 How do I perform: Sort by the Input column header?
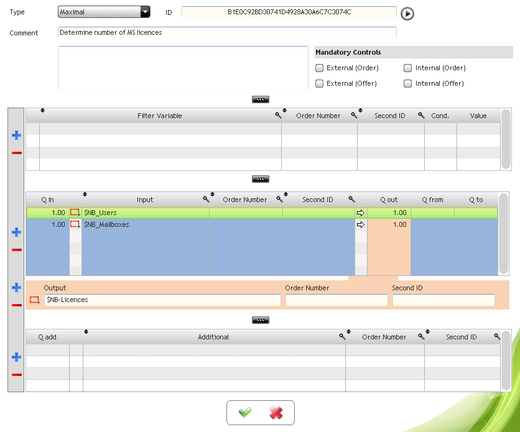coord(145,200)
